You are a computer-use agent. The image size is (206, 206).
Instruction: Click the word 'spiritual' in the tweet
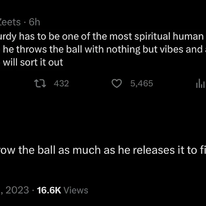click(x=152, y=36)
